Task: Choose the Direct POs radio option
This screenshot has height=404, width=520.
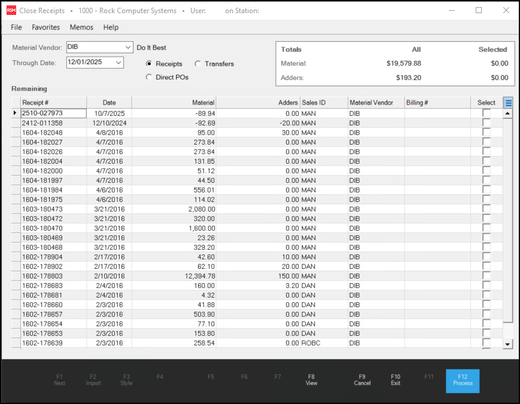Action: (150, 77)
